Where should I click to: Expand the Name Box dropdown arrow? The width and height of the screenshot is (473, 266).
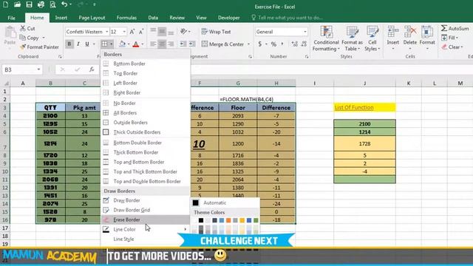pyautogui.click(x=38, y=69)
